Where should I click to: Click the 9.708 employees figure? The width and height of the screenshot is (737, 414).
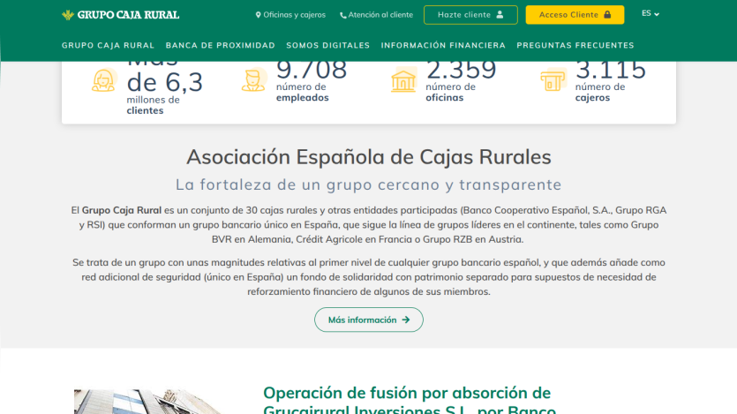point(312,70)
